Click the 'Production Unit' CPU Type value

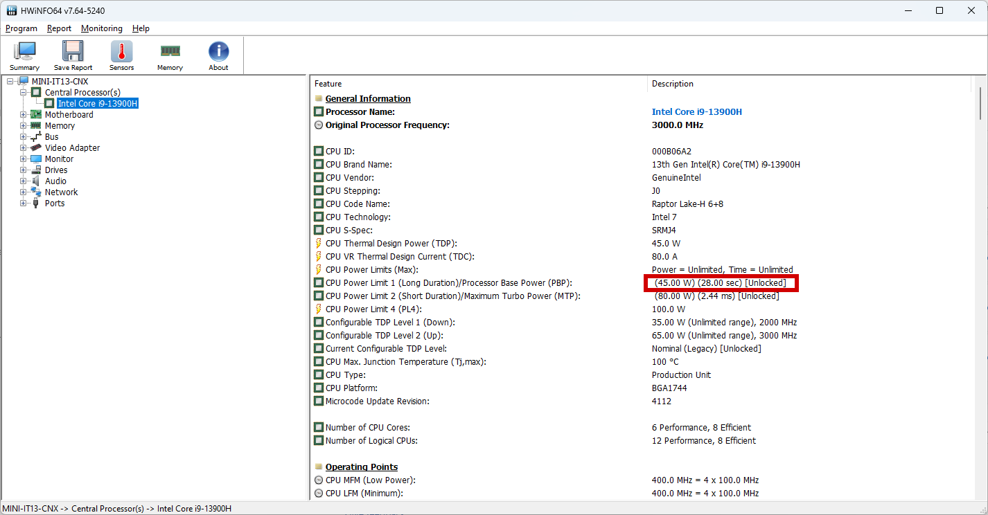click(x=681, y=375)
